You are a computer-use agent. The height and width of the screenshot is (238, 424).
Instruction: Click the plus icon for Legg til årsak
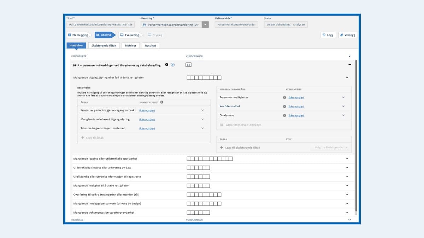click(x=83, y=138)
